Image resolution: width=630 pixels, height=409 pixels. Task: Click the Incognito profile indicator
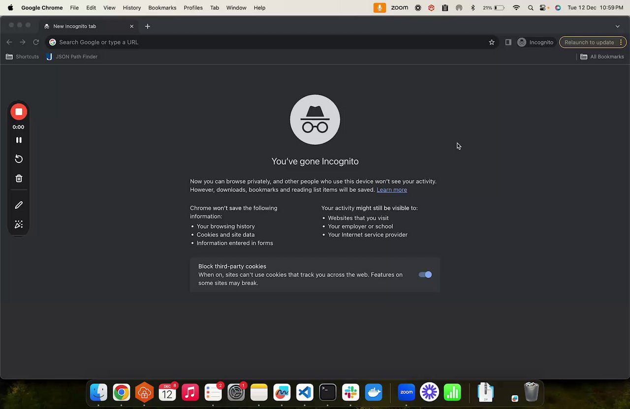point(535,42)
